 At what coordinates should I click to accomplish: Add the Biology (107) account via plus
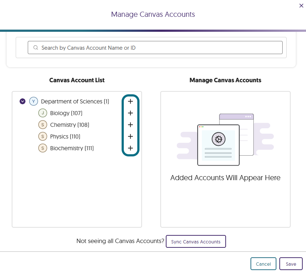tap(130, 113)
